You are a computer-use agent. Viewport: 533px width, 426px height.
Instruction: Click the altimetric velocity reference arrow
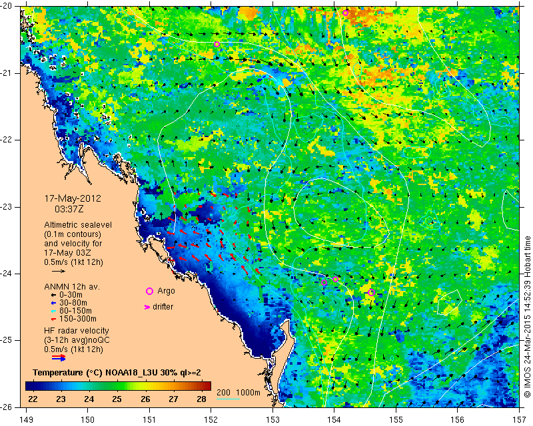click(59, 271)
